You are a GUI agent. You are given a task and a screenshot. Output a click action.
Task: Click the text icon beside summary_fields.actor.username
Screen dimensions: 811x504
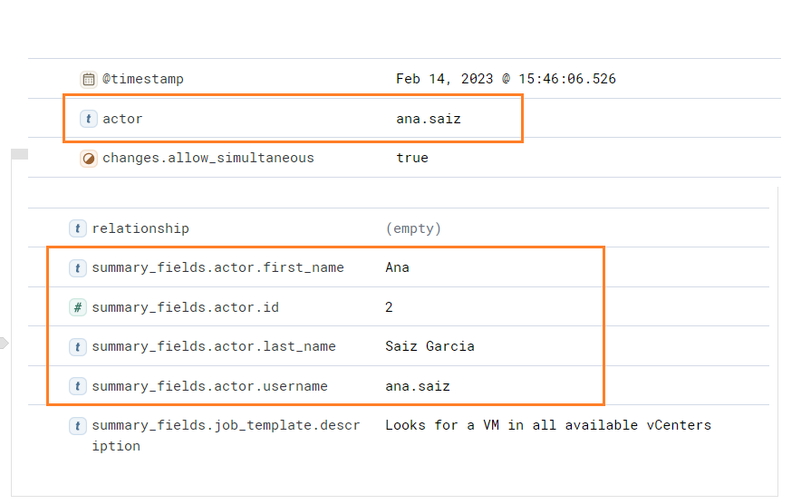[78, 386]
